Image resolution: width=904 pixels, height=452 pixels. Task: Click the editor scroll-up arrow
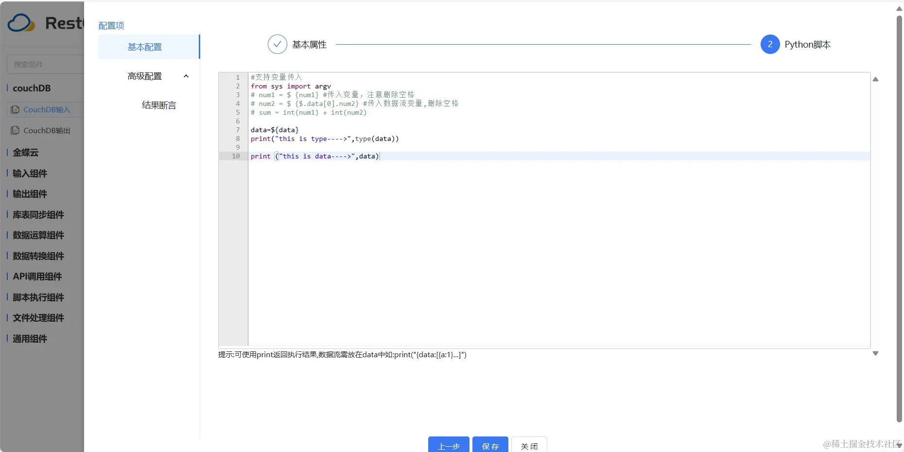point(875,79)
